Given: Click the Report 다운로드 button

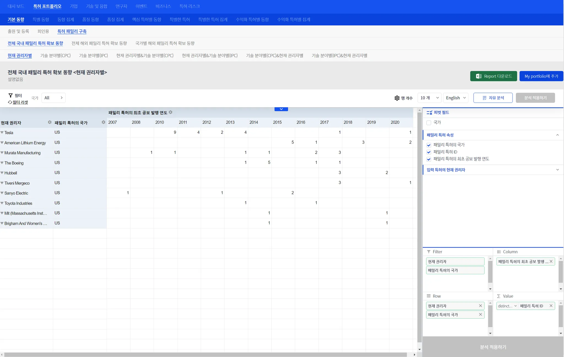Looking at the screenshot, I should click(493, 76).
